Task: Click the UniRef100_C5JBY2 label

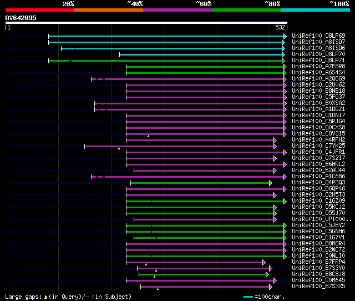Action: (x=318, y=225)
